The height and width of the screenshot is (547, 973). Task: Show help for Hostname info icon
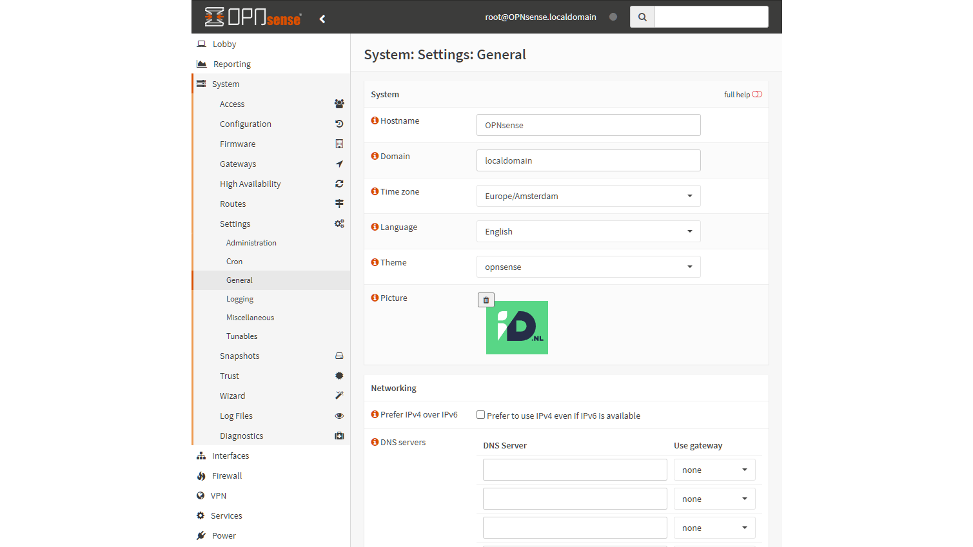point(375,120)
